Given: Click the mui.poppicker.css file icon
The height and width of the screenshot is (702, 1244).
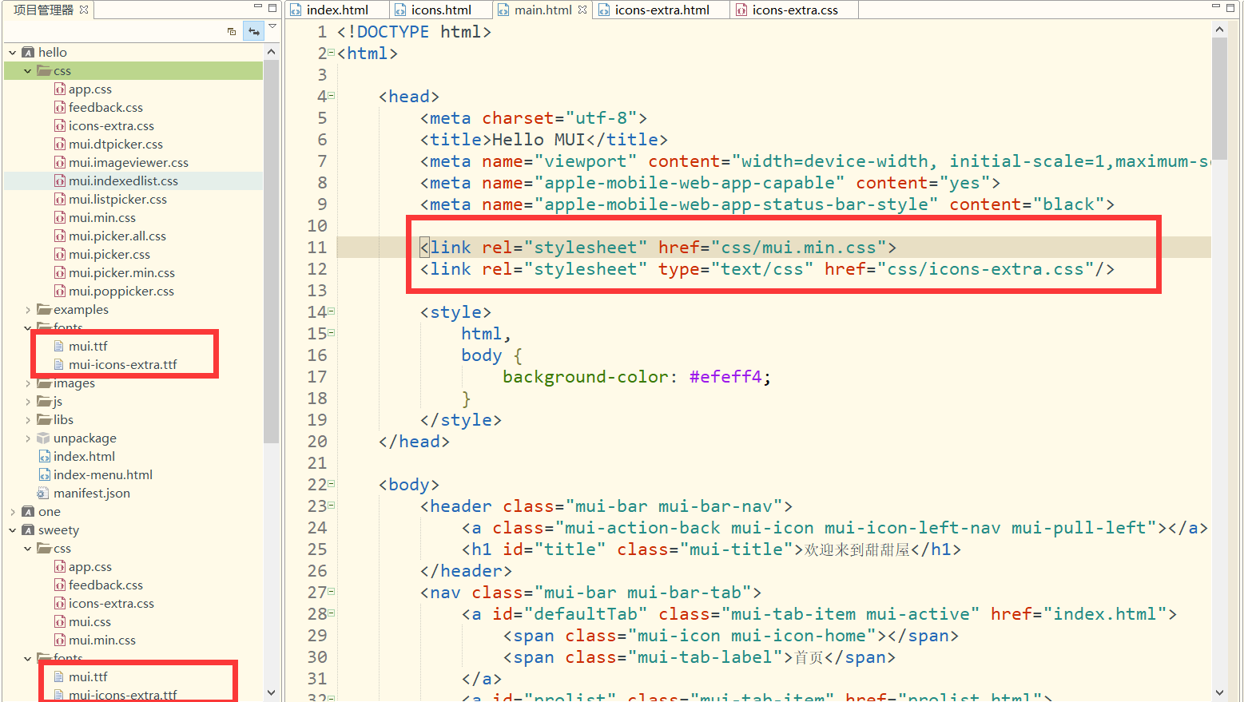Looking at the screenshot, I should (60, 292).
